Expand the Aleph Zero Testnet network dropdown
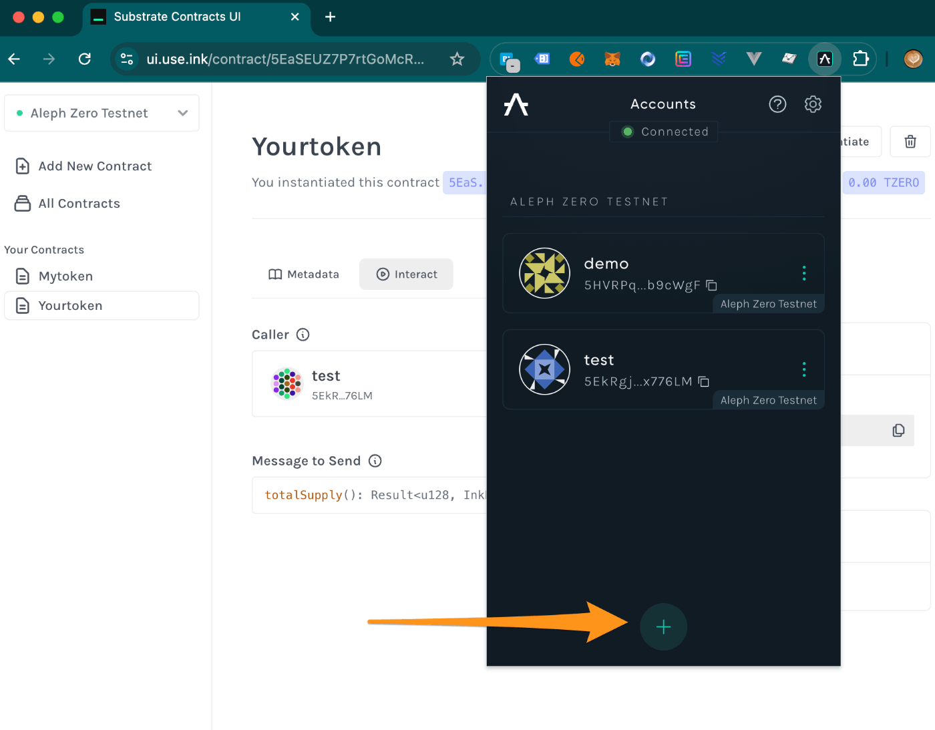The image size is (935, 730). [102, 113]
